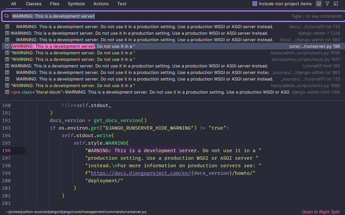Click get_docs_version() call on line 192
The width and height of the screenshot is (345, 215).
point(120,120)
